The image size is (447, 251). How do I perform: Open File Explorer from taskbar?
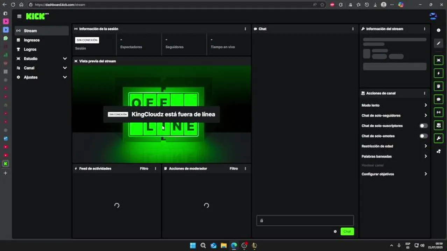(x=223, y=245)
